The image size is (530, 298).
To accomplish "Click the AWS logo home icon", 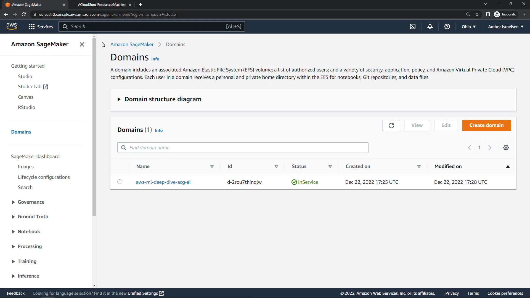I will 12,26.
